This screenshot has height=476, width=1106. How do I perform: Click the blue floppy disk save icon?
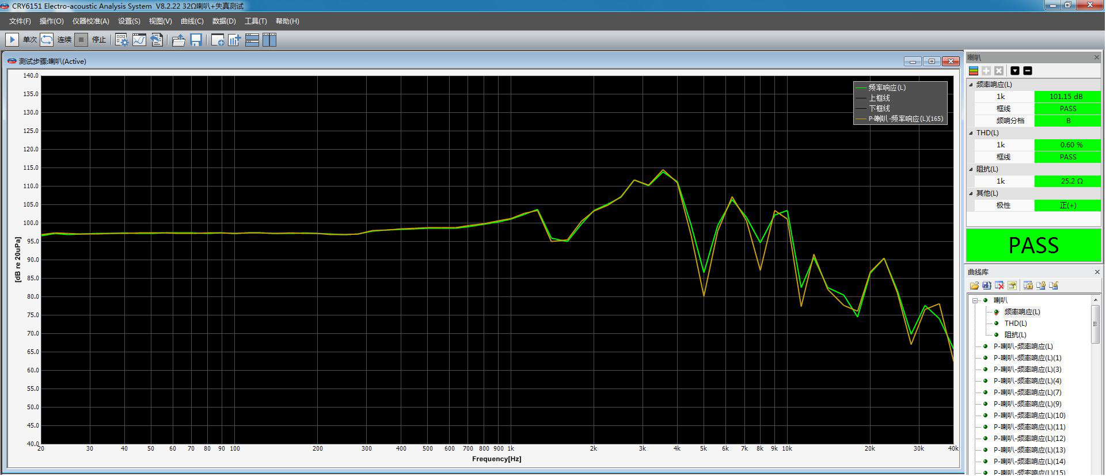pyautogui.click(x=196, y=40)
